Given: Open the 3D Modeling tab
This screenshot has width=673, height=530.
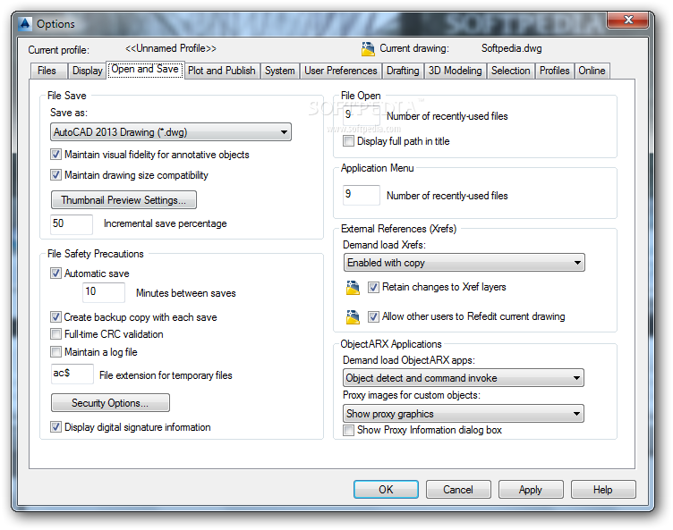Looking at the screenshot, I should pos(455,71).
